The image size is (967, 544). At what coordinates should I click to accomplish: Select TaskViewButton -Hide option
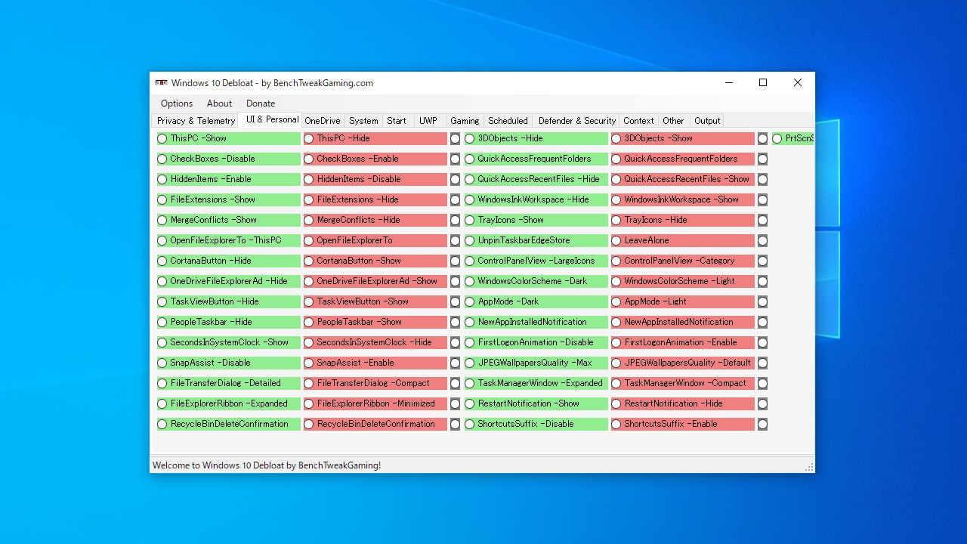coord(228,302)
